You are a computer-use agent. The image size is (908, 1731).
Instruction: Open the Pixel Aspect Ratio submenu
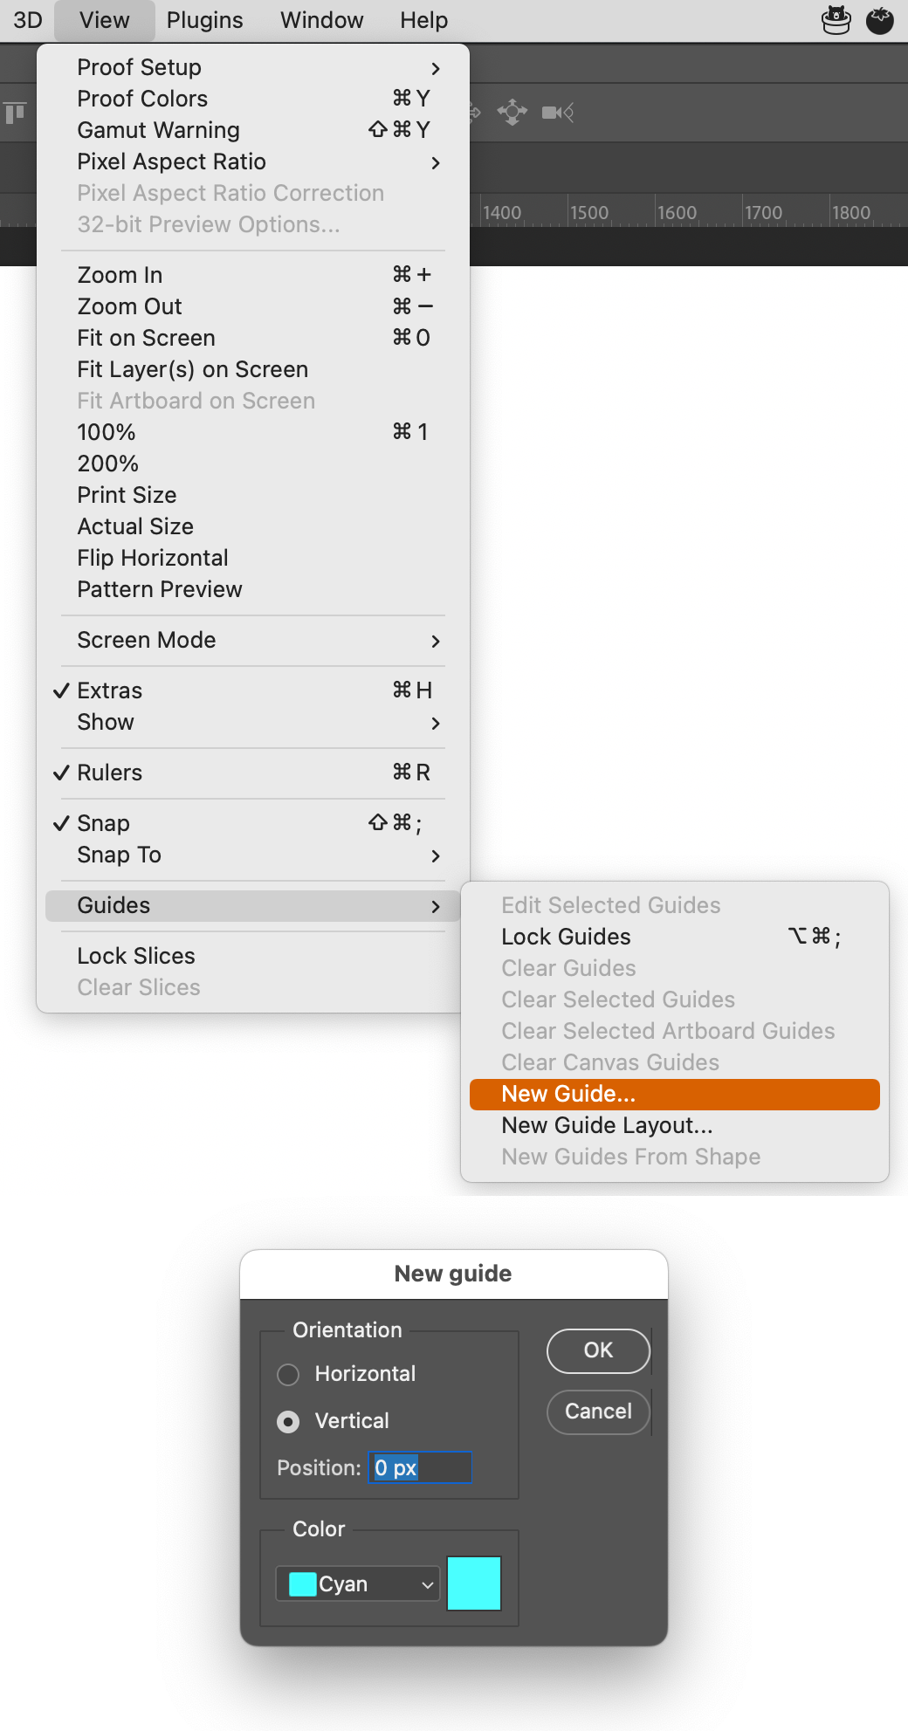coord(171,161)
